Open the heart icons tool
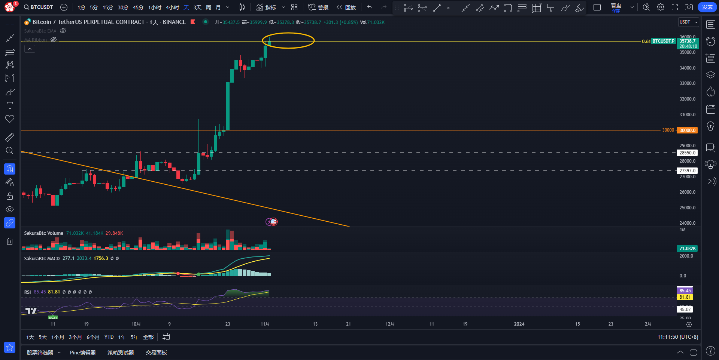The image size is (719, 360). point(10,119)
